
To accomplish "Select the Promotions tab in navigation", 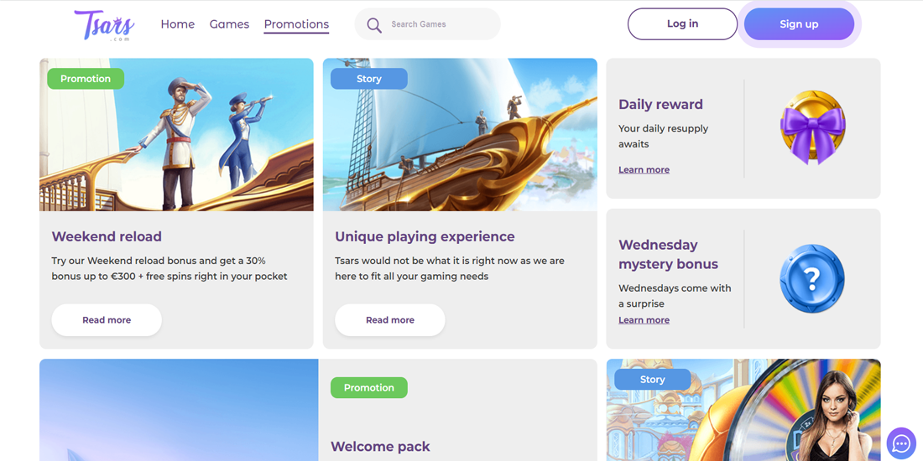I will pos(296,24).
